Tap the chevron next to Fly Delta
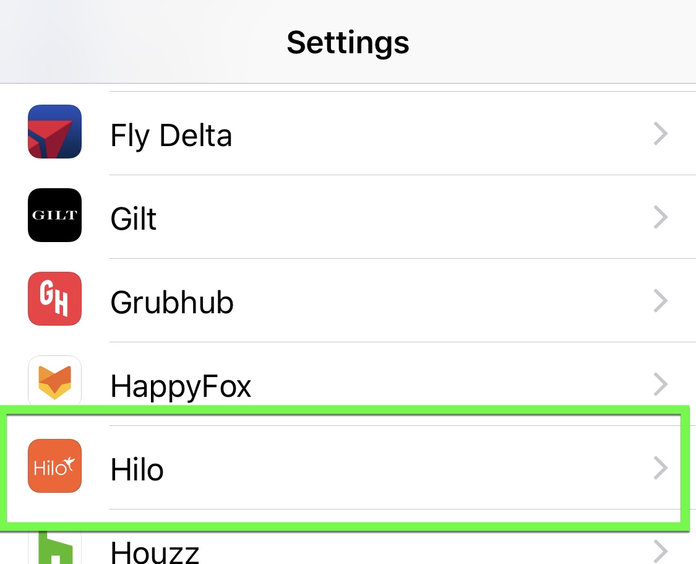 tap(661, 134)
